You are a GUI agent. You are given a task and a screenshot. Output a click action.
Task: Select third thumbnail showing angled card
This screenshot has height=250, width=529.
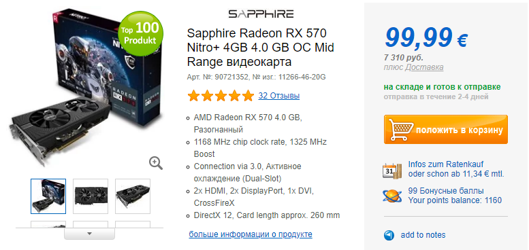(x=133, y=196)
